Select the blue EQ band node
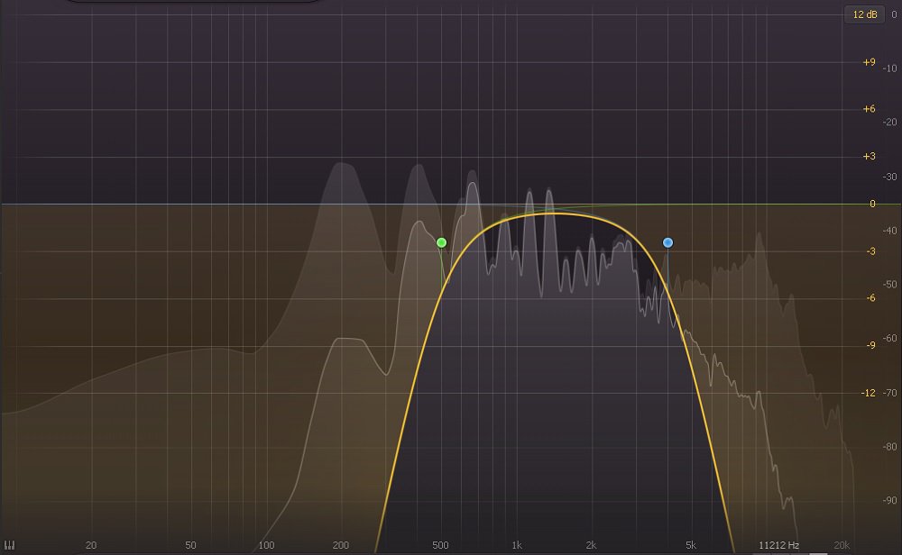This screenshot has width=902, height=555. 667,242
